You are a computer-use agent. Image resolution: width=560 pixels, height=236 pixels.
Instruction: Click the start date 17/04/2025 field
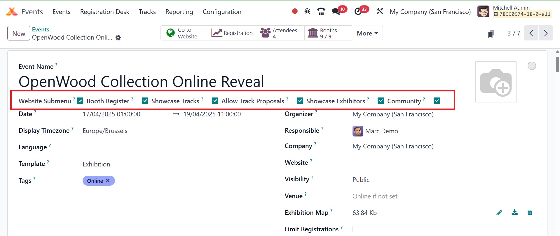click(111, 114)
